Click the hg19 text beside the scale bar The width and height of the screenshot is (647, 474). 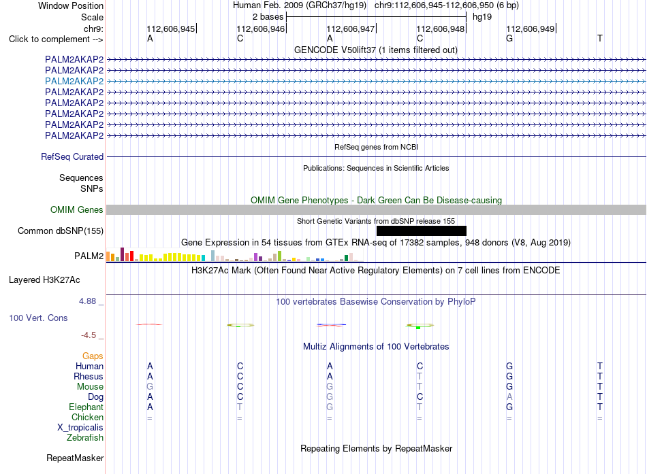coord(482,17)
